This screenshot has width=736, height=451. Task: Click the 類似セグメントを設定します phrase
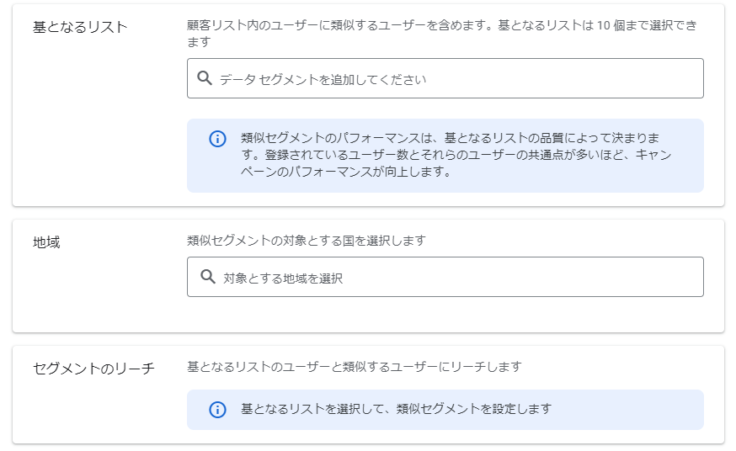tap(473, 409)
